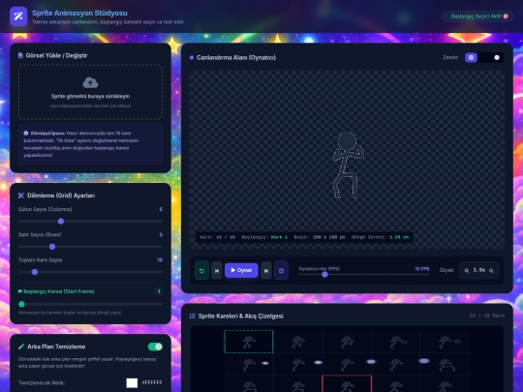
Task: Click the pencil icon beside Arka Plan Temizleme
Action: coord(21,347)
